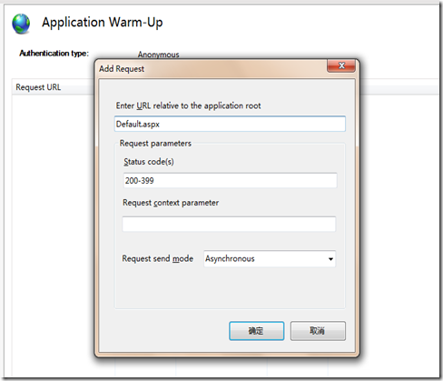
Task: Click the Status code(s) field with 200-399
Action: [x=230, y=180]
